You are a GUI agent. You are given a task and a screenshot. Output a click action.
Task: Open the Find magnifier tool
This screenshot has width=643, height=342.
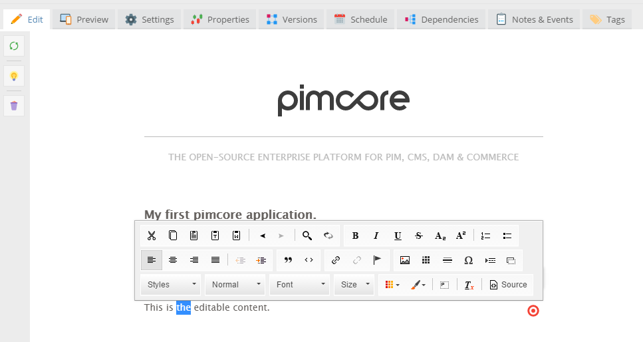[x=307, y=236]
